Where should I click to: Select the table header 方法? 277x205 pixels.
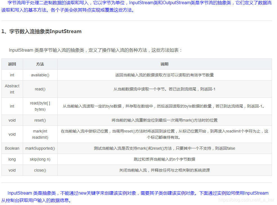click(40, 64)
